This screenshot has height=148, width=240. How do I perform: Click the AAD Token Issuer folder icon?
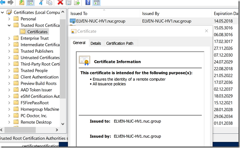tap(16, 90)
